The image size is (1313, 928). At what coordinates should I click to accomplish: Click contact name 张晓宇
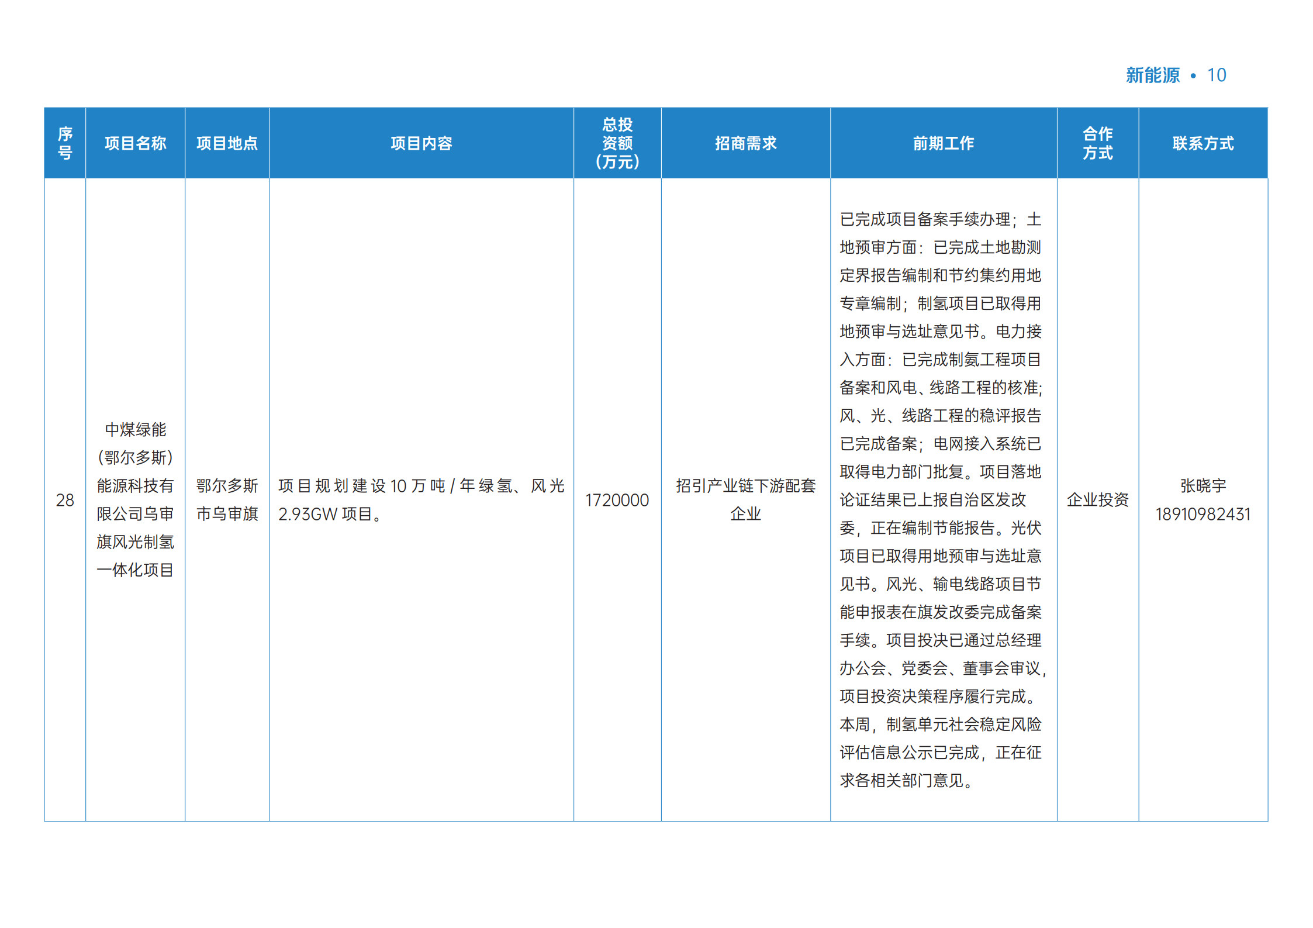pos(1203,485)
